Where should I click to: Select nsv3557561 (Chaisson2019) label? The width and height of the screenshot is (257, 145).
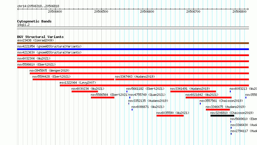click(x=221, y=101)
